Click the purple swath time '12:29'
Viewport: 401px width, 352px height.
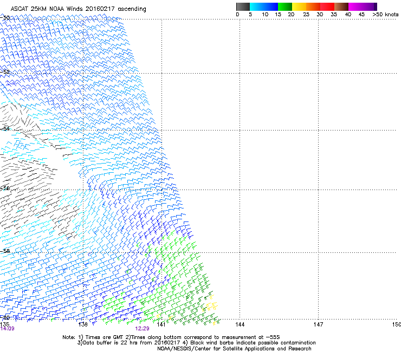[x=142, y=329]
